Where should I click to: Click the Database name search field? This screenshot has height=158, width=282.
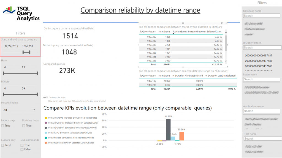[x=261, y=16]
